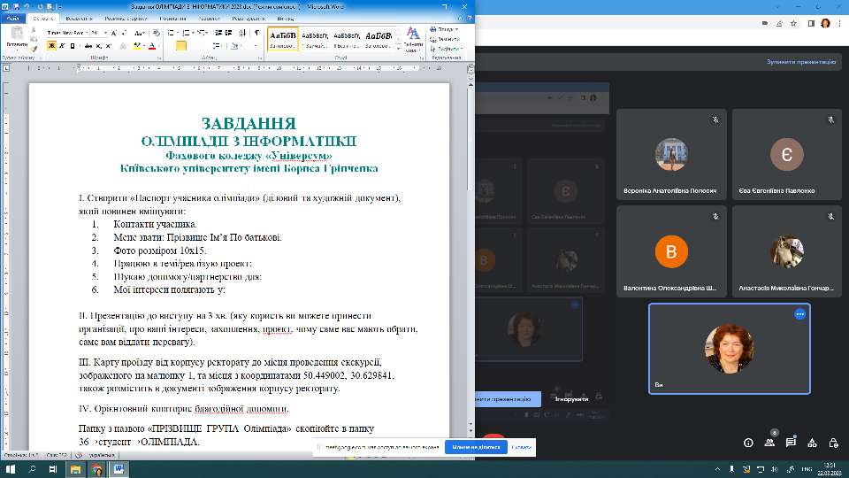Click Hide link in screen share bar
Image resolution: width=849 pixels, height=478 pixels.
coord(522,447)
